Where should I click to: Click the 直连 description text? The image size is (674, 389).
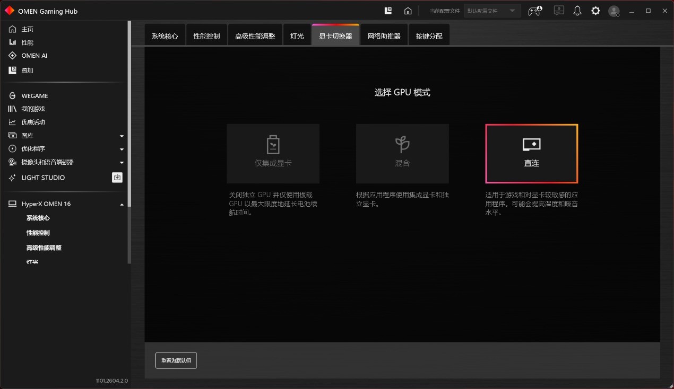(532, 204)
